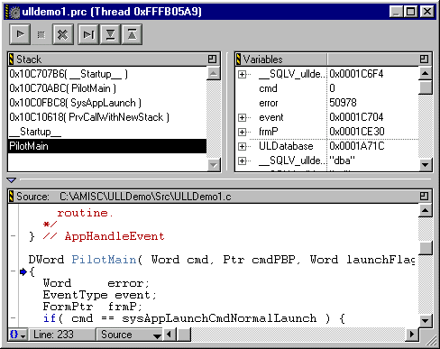This screenshot has width=440, height=349.
Task: Open the functions popup braces dropdown
Action: point(18,335)
